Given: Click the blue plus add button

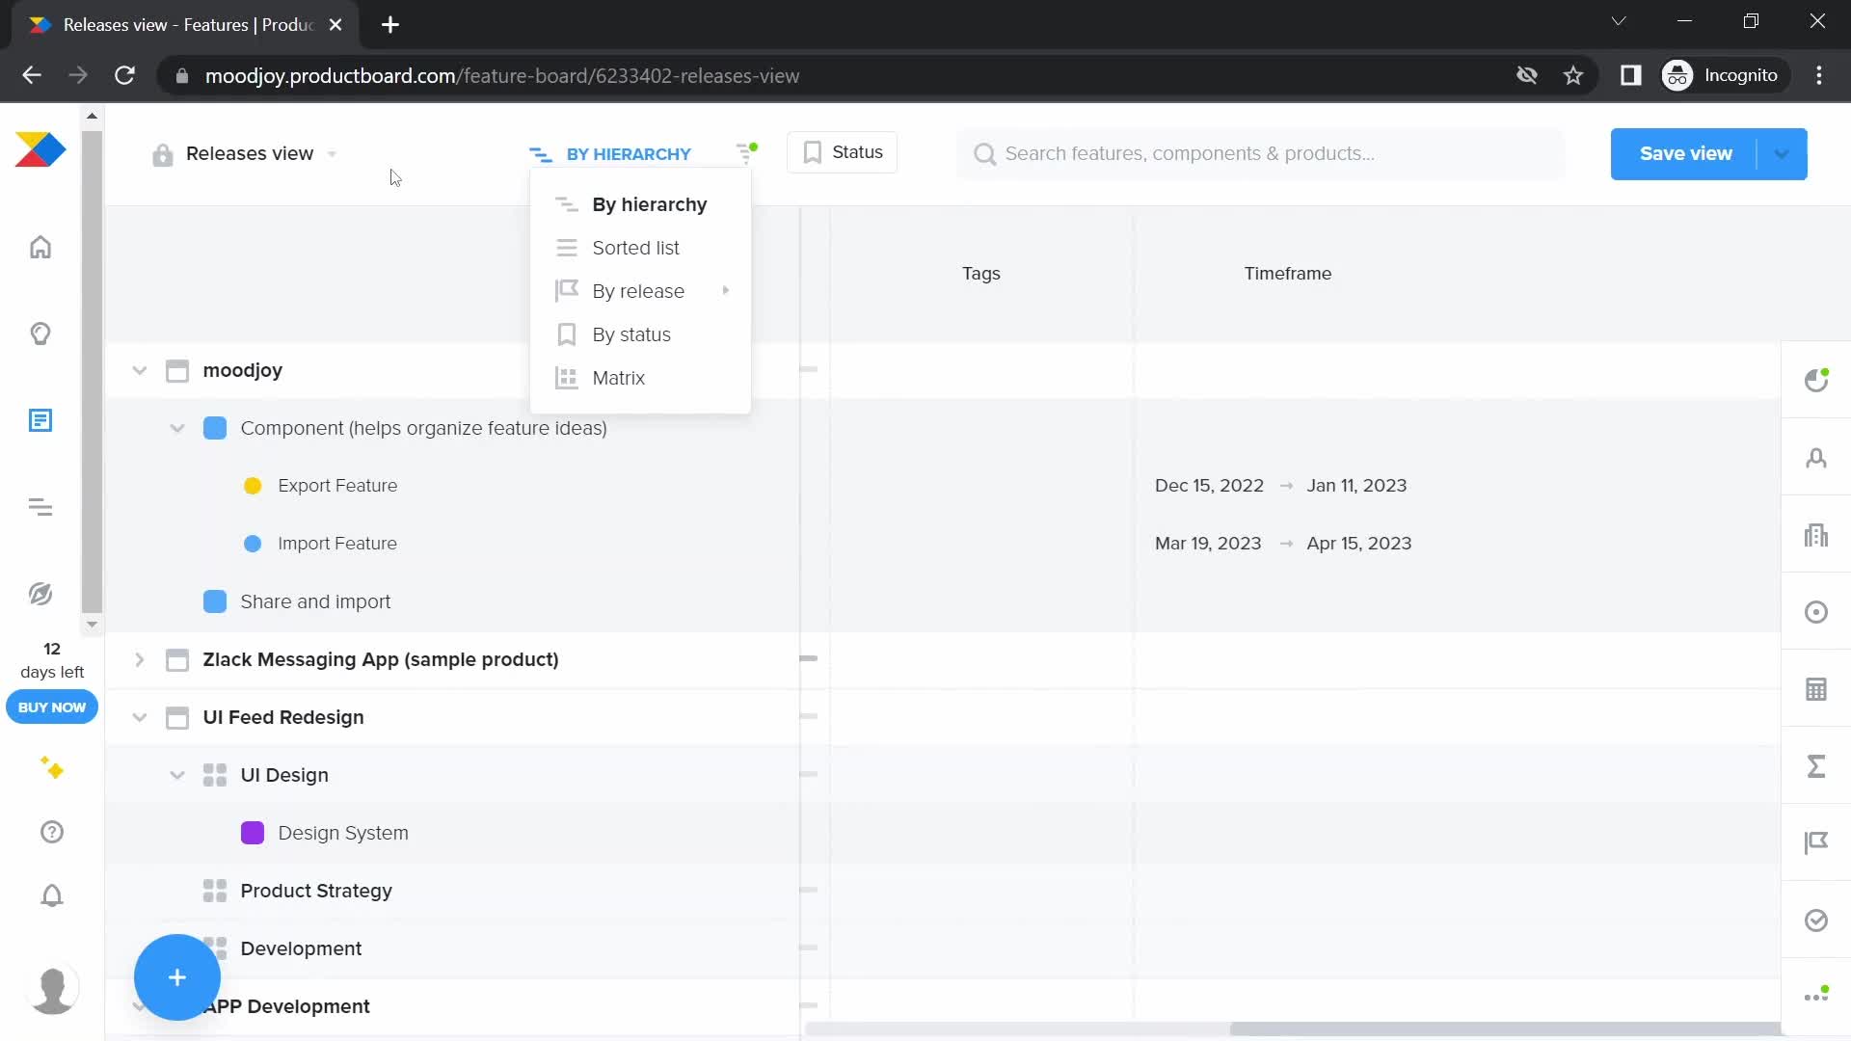Looking at the screenshot, I should click(x=177, y=977).
